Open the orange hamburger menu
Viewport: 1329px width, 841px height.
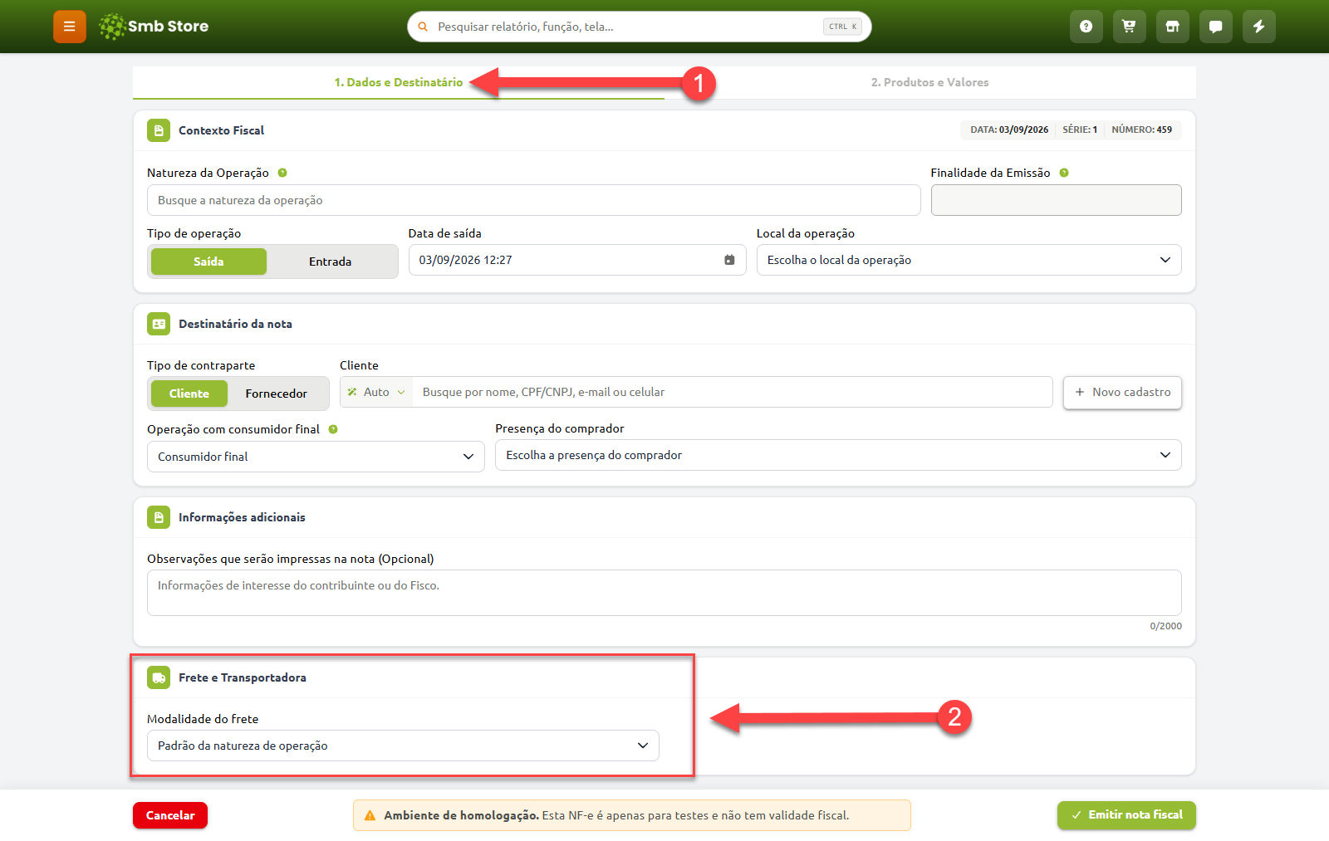point(70,27)
